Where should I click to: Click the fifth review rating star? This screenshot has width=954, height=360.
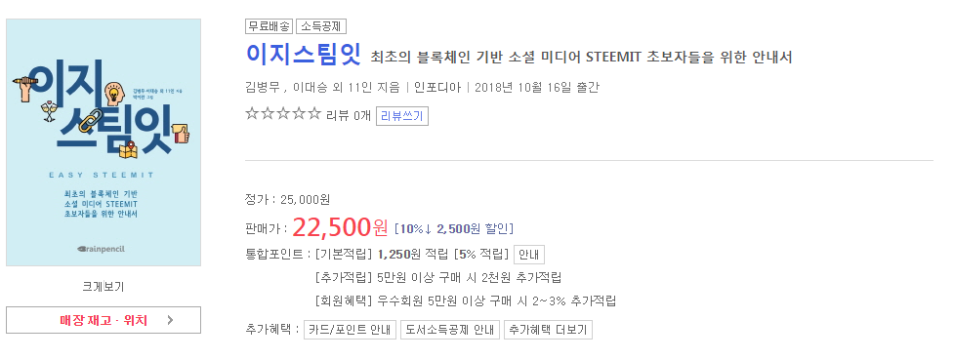click(x=314, y=114)
